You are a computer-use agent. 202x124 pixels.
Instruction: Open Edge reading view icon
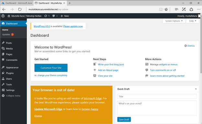point(161,9)
